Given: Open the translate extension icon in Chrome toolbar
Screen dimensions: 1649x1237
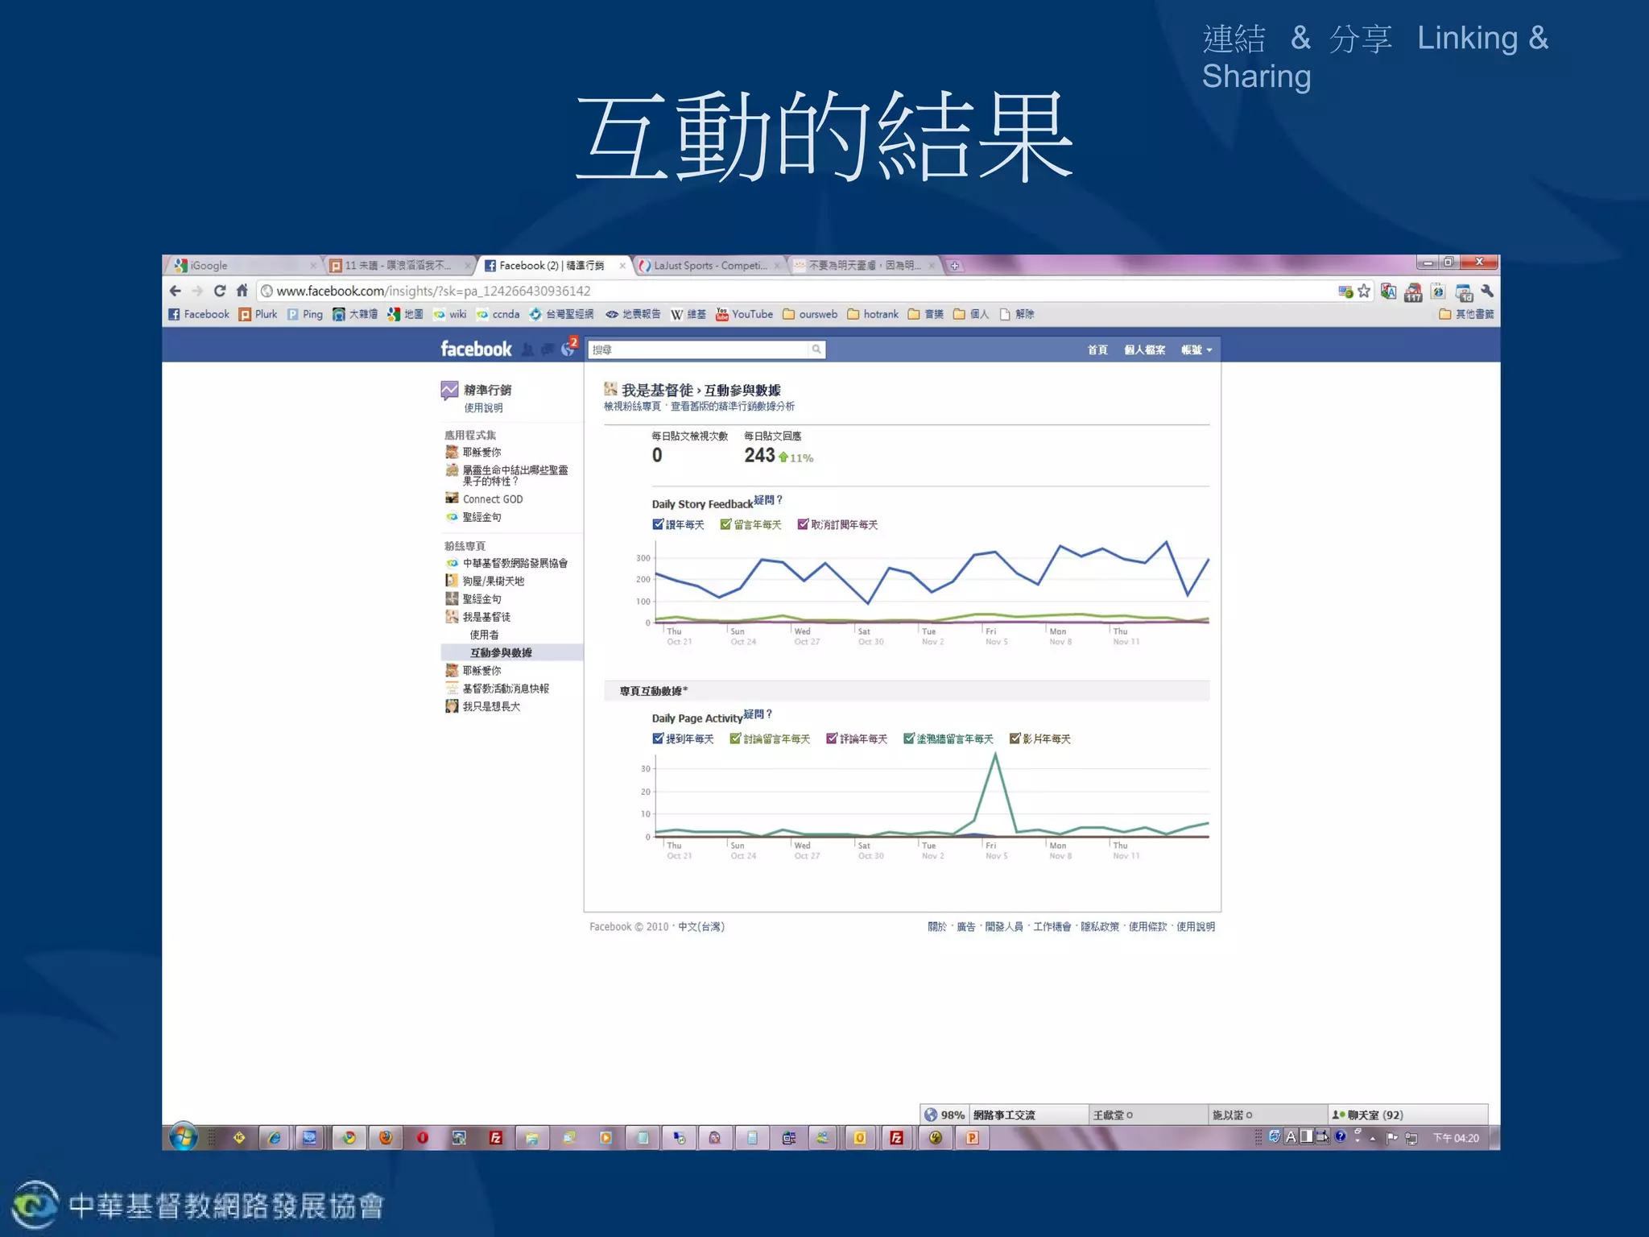Looking at the screenshot, I should click(1388, 291).
